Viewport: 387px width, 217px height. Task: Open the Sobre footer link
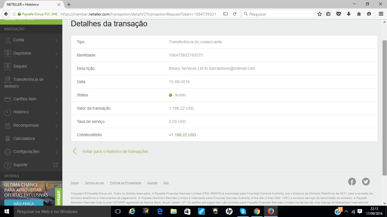(75, 183)
